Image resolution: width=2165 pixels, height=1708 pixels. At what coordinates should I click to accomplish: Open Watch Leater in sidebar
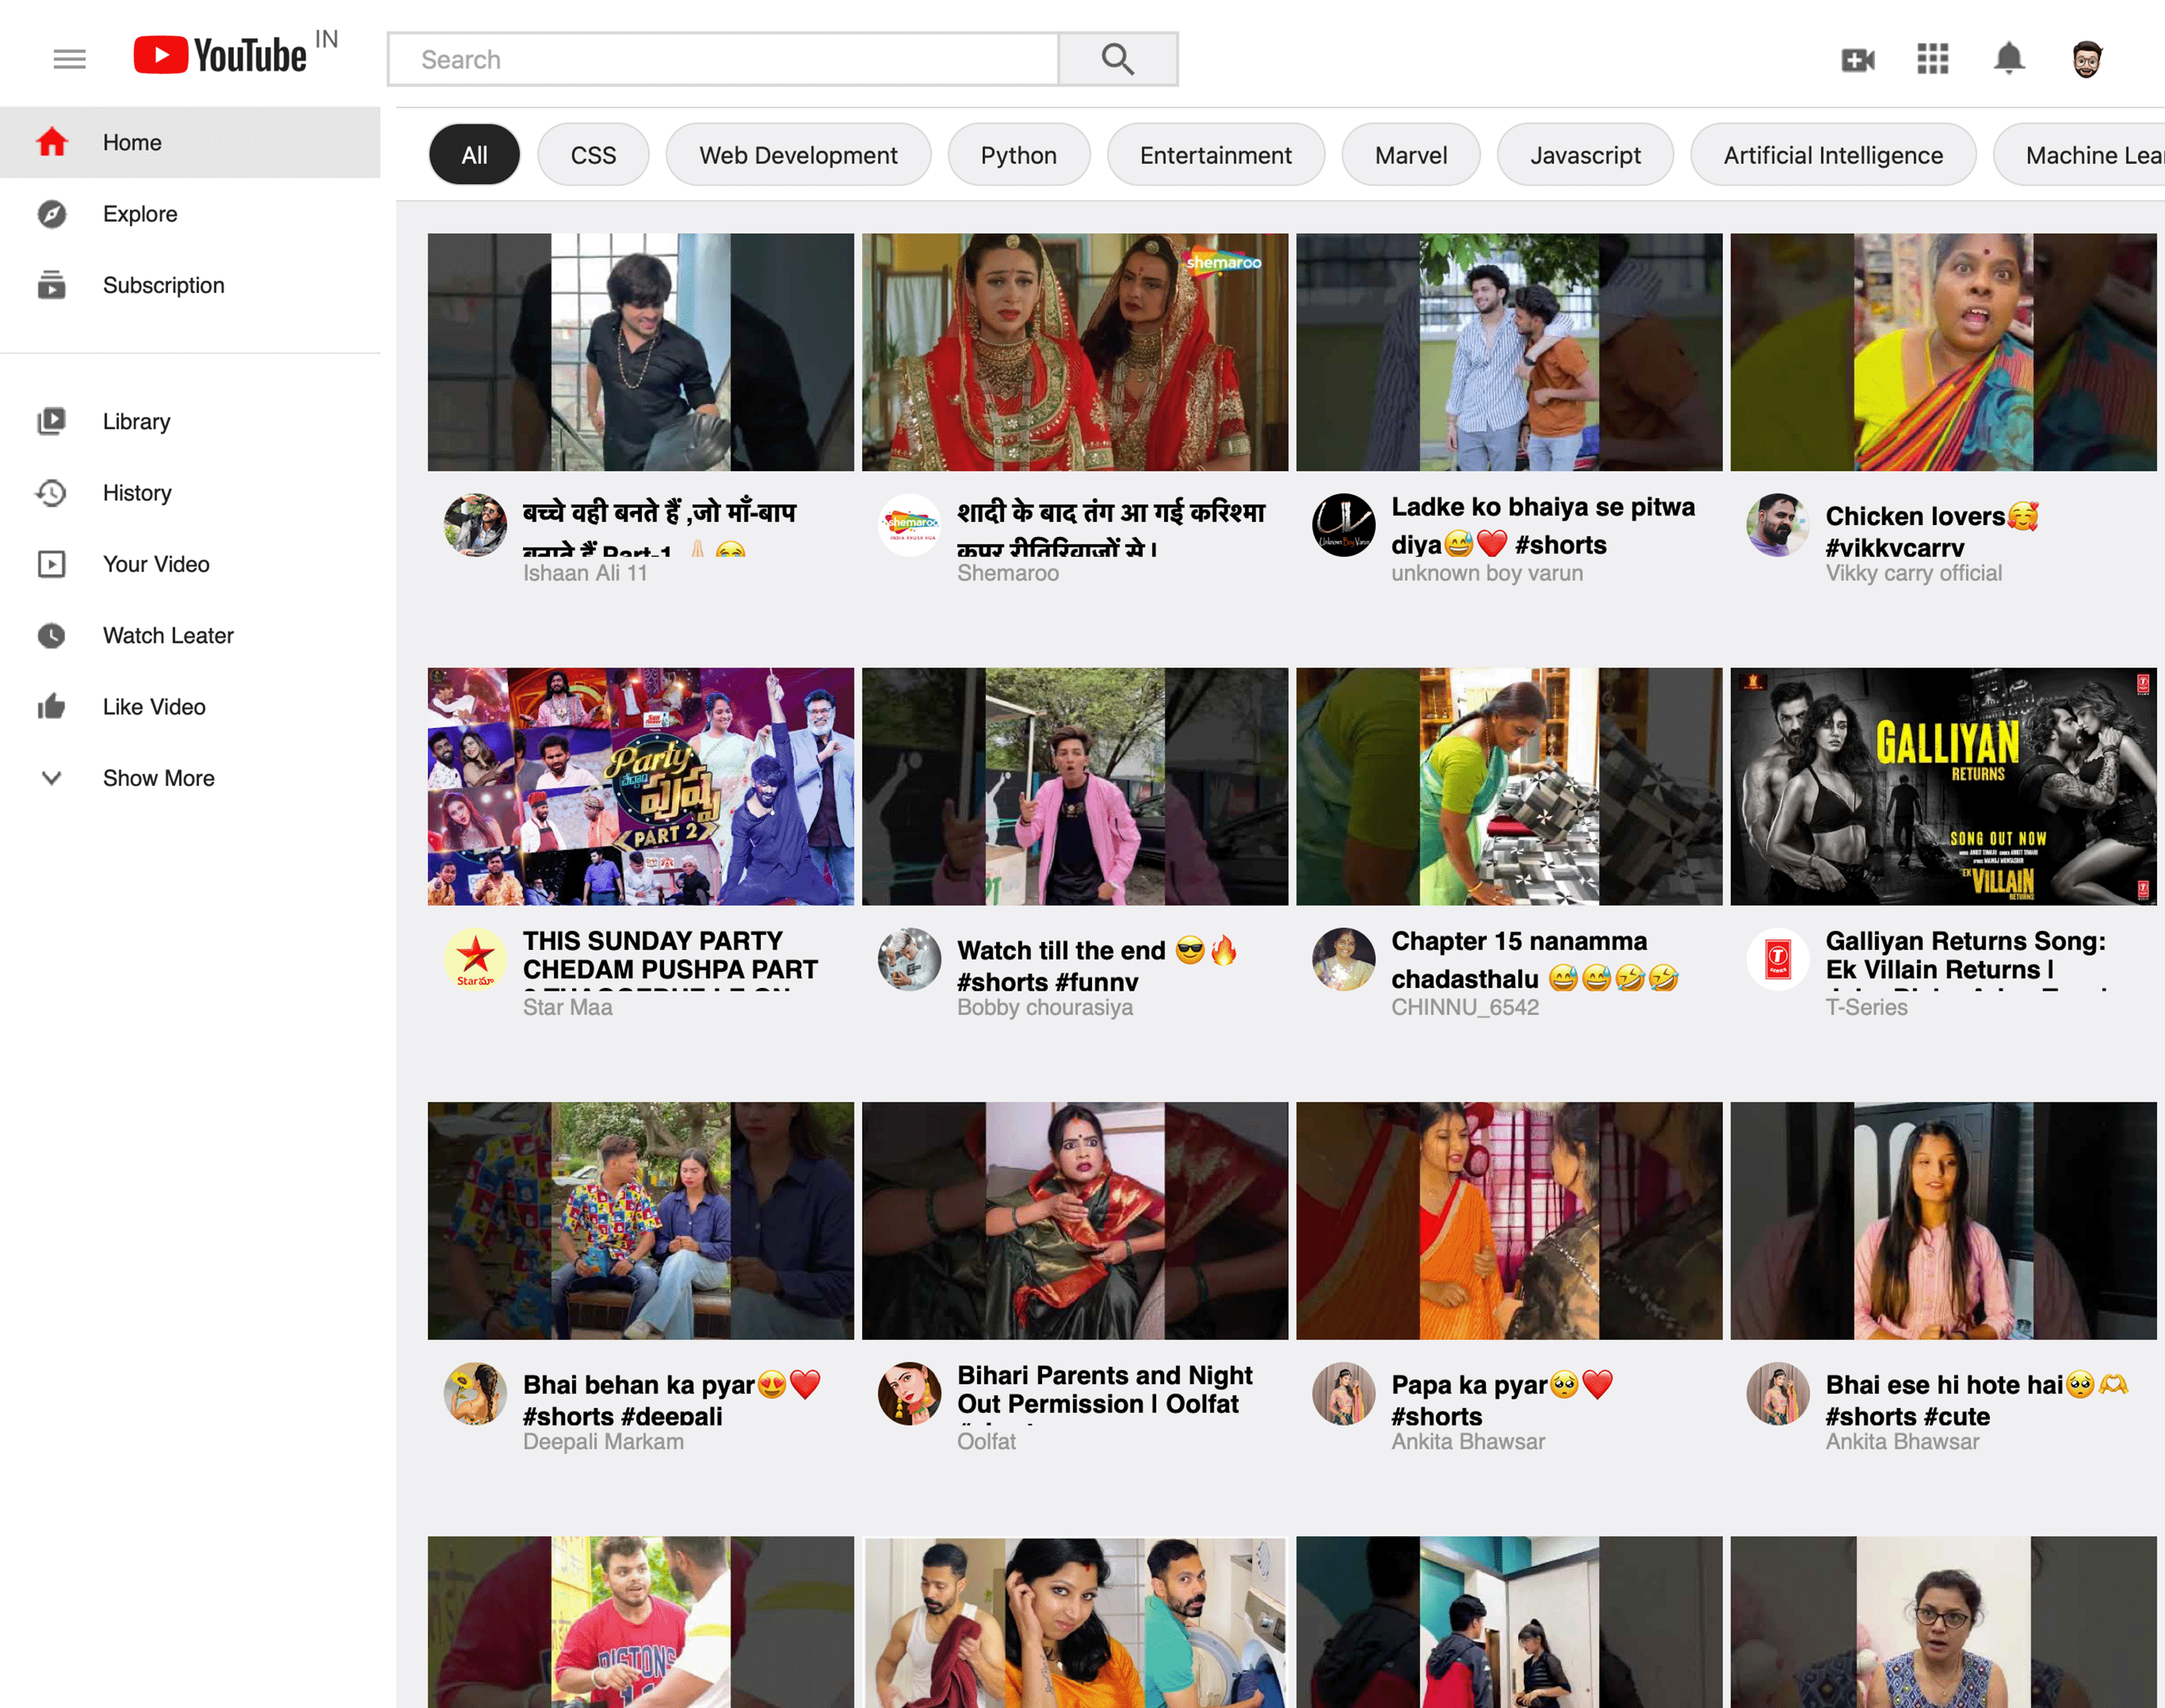click(190, 635)
